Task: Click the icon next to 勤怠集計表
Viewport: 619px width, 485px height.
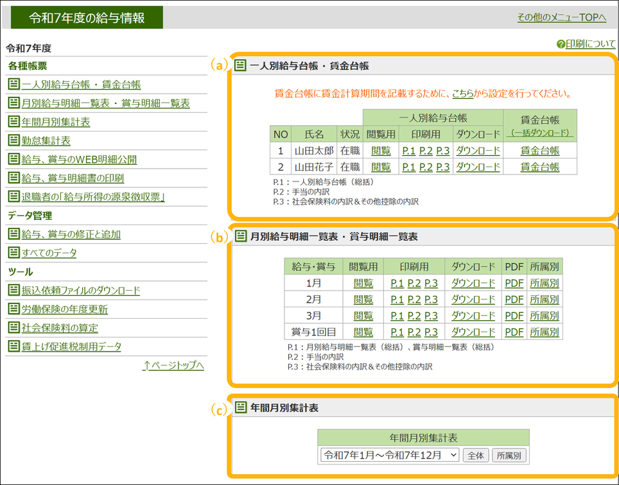Action: (13, 140)
